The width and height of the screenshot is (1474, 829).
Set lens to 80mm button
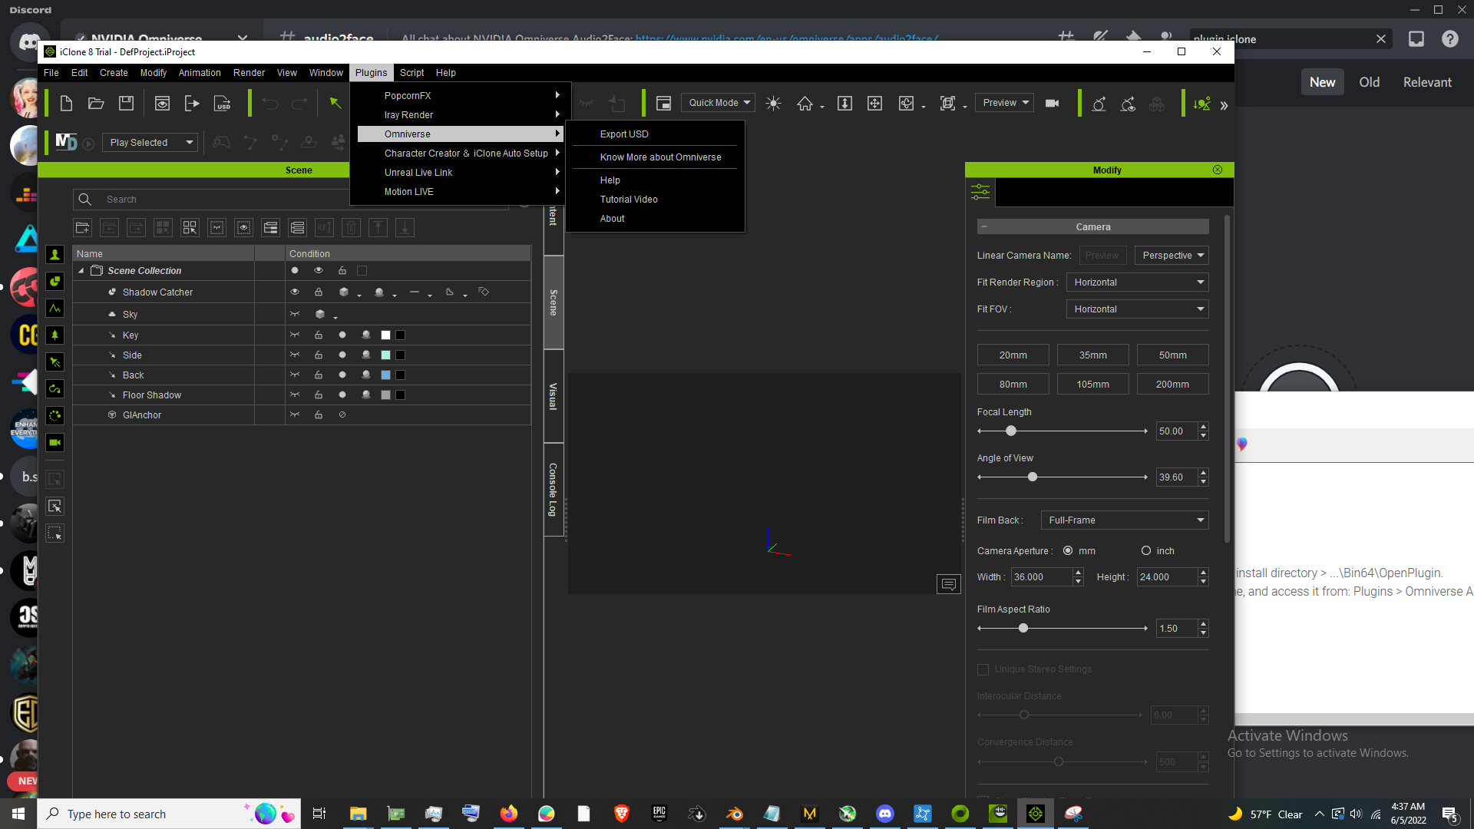click(1013, 384)
